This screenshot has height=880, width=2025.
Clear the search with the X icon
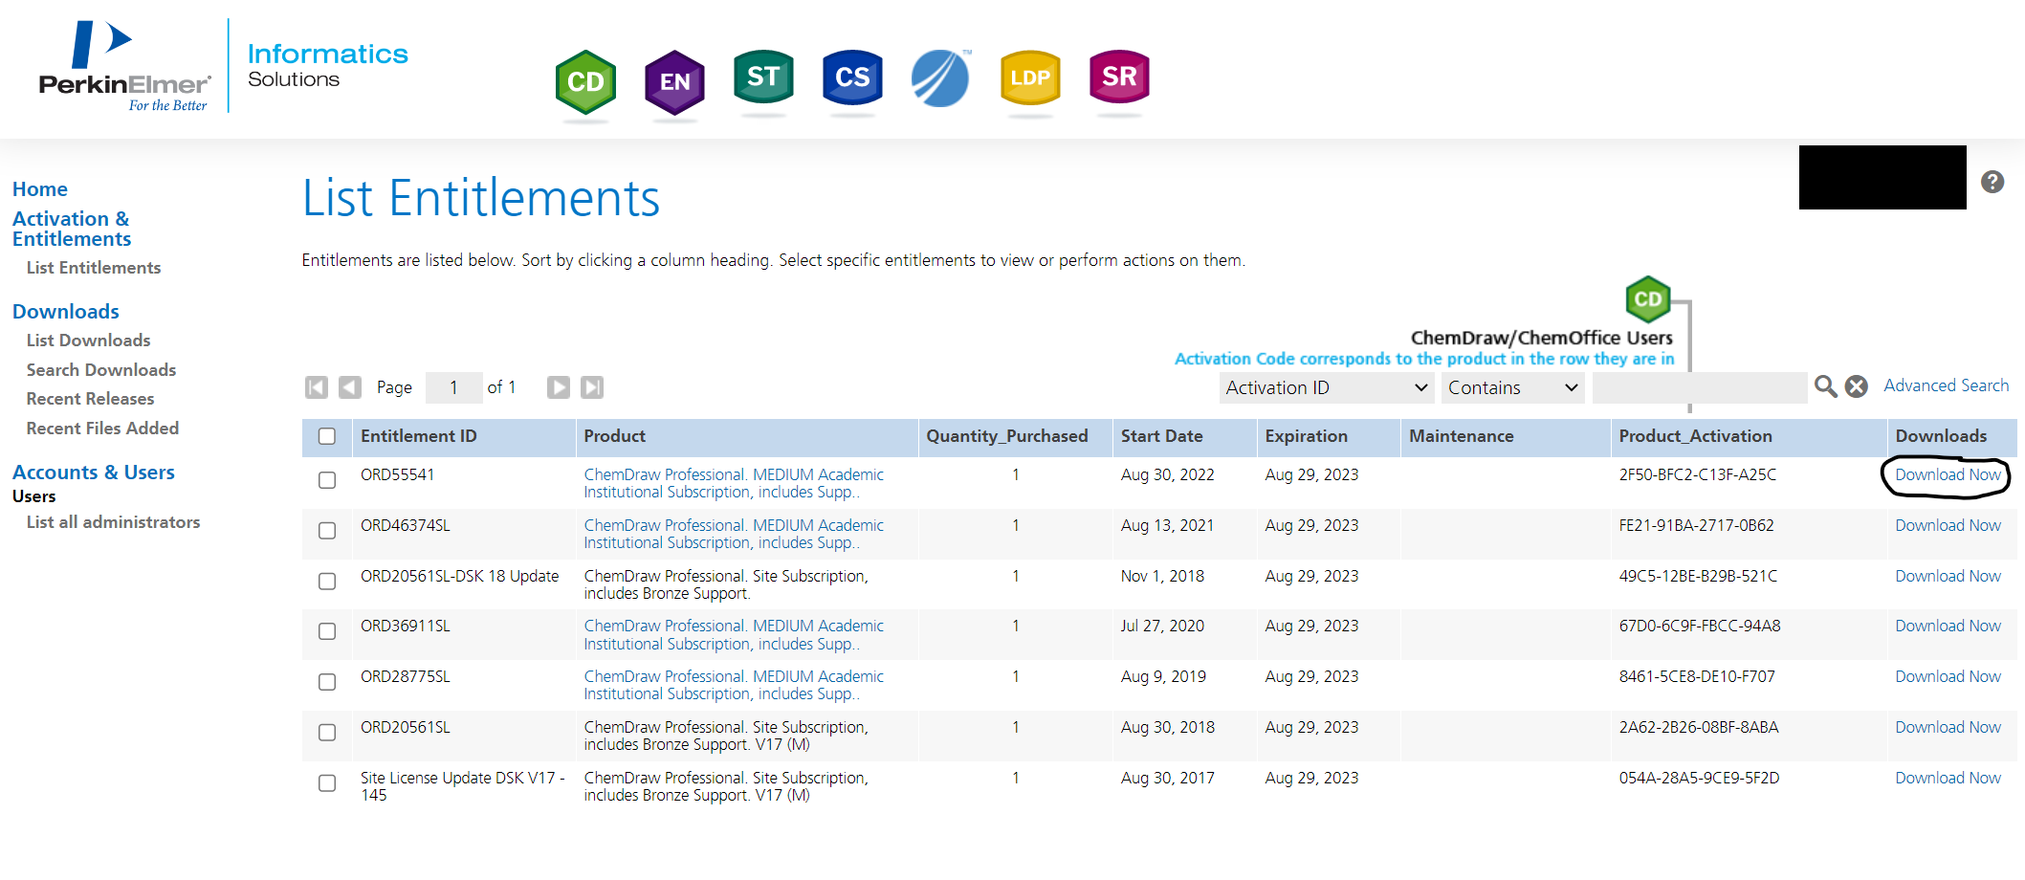(1857, 386)
